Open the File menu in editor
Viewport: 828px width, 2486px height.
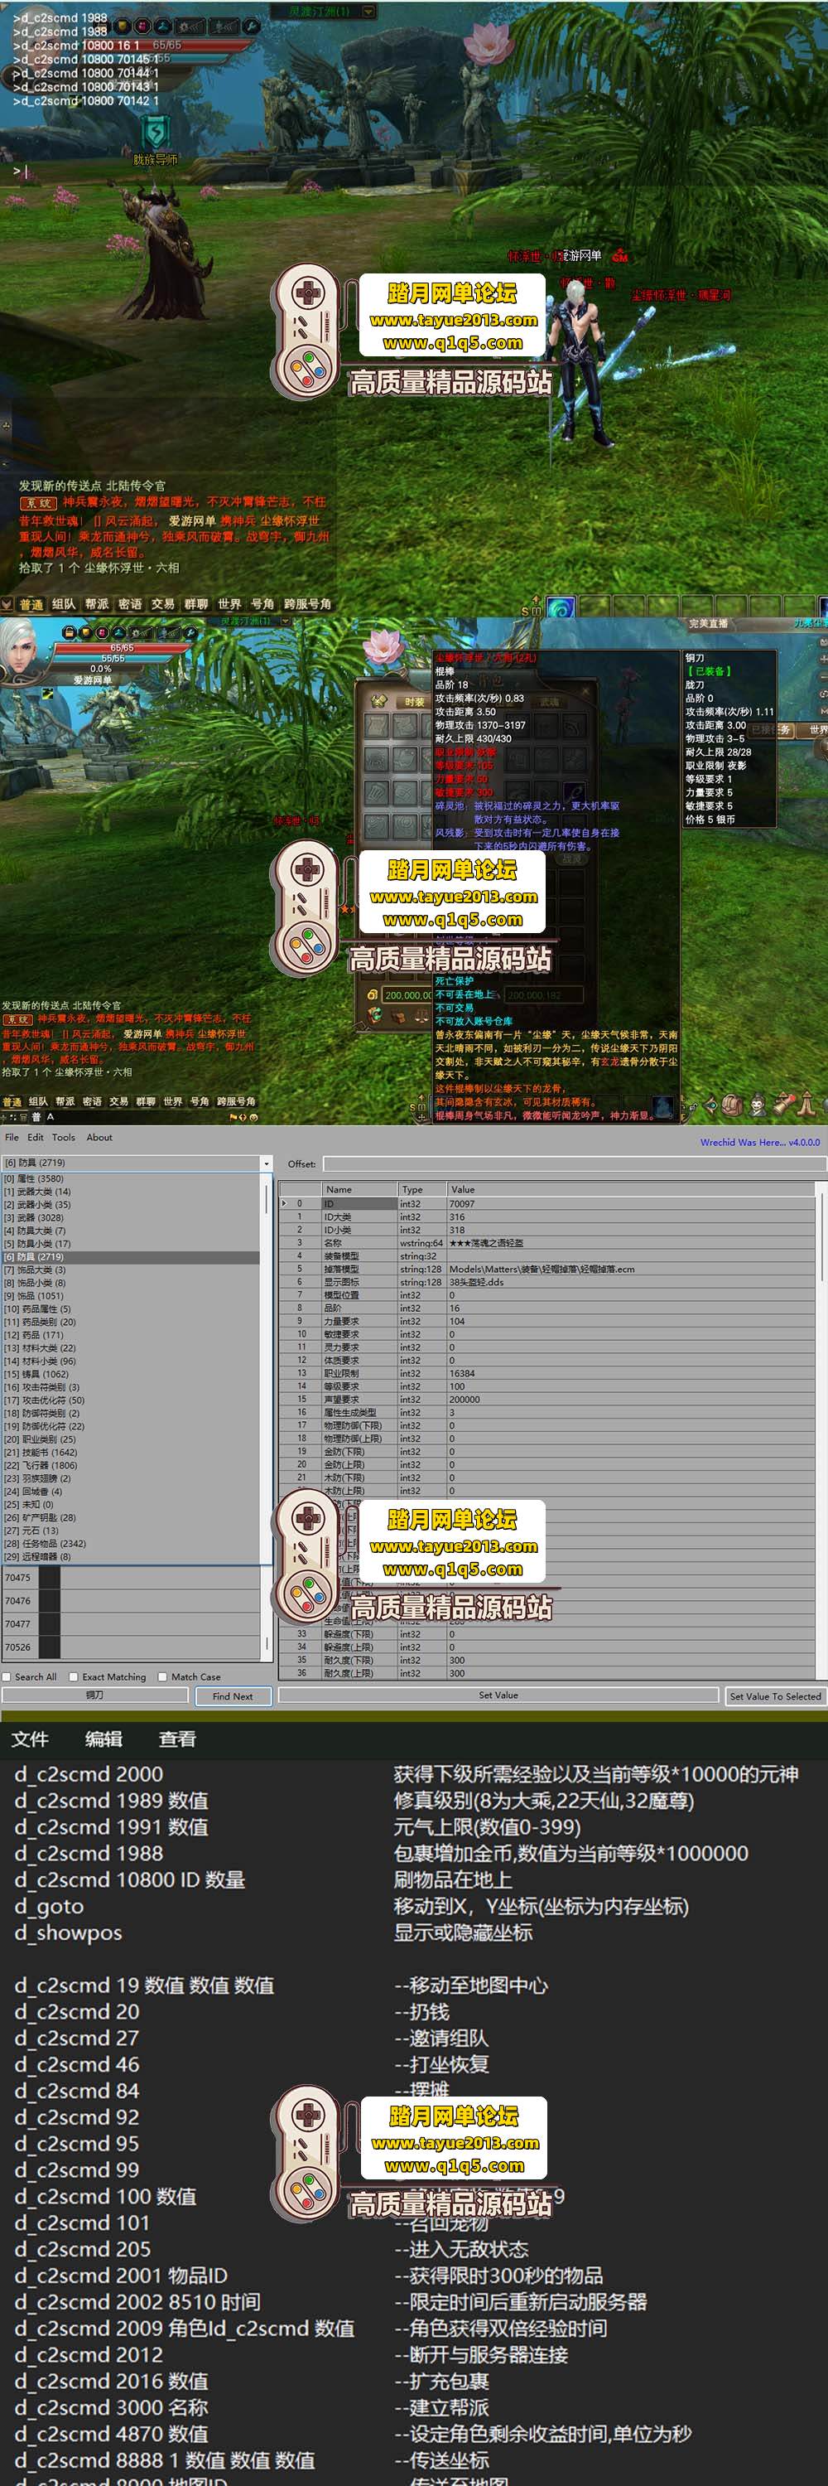(12, 1137)
